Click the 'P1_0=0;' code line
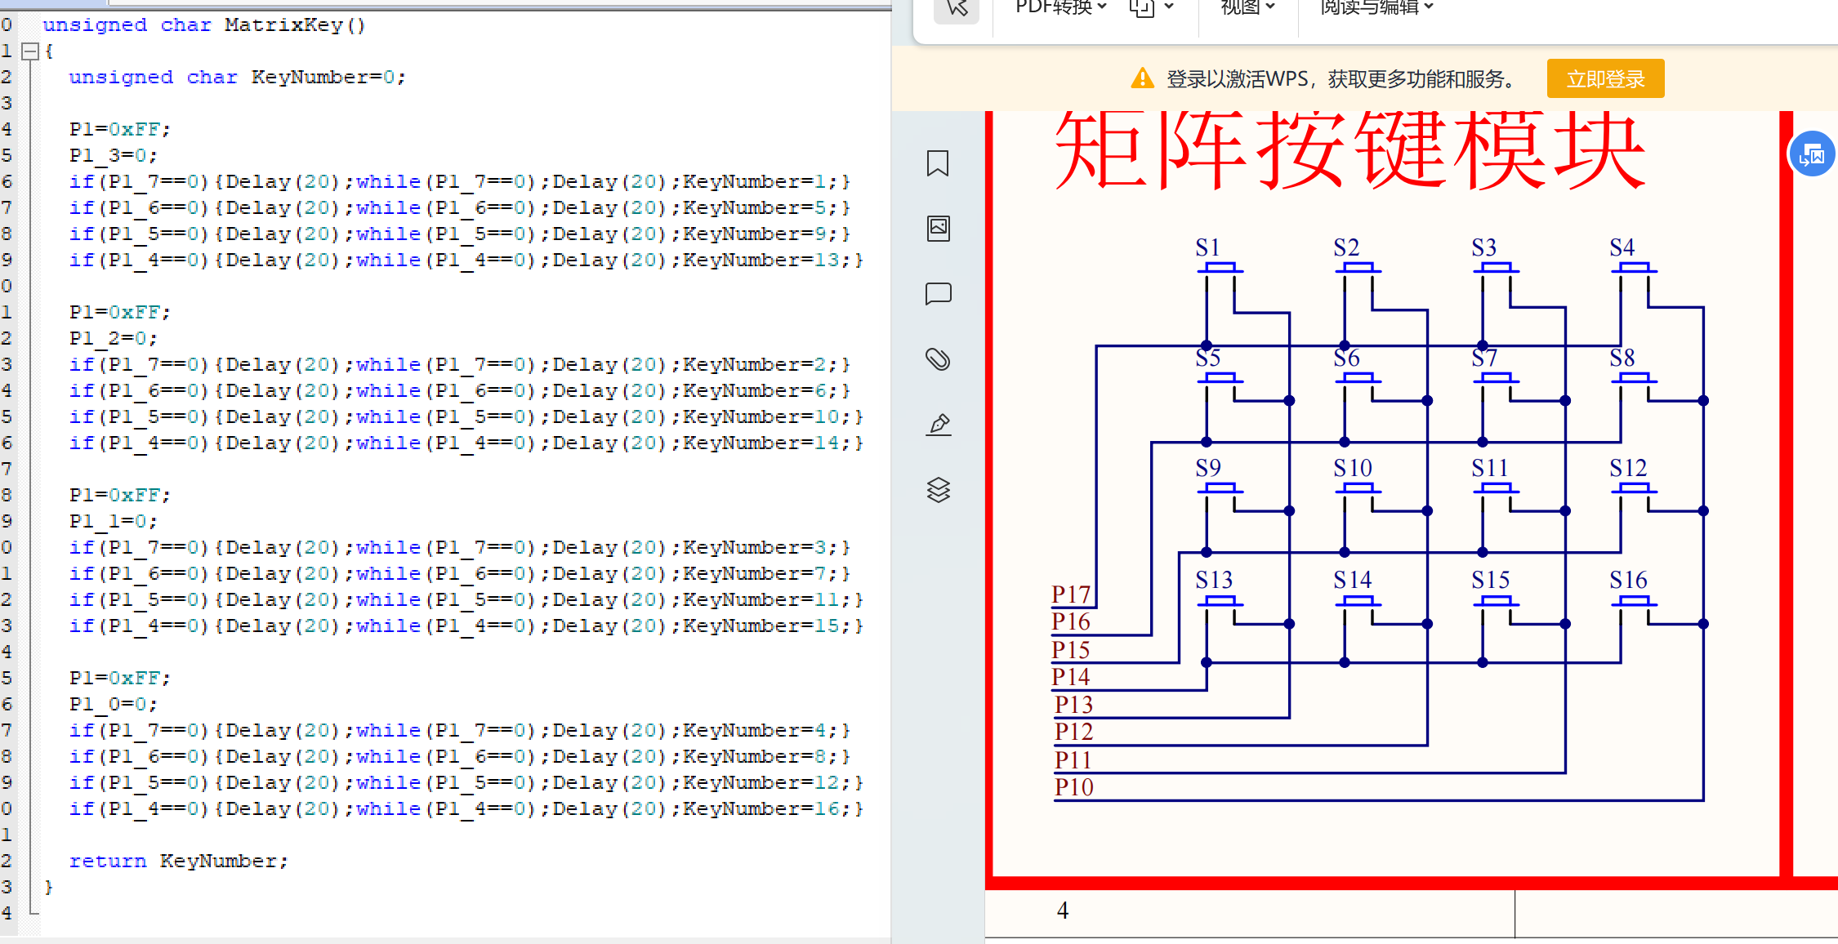This screenshot has width=1838, height=944. coord(114,705)
